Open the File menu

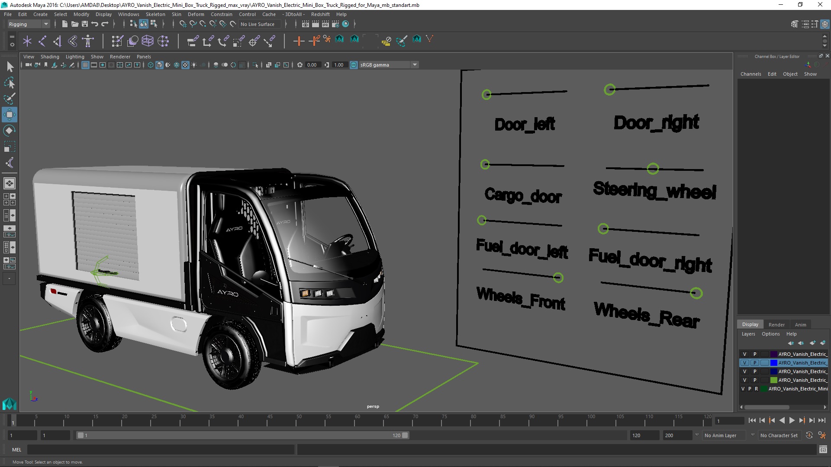[8, 14]
